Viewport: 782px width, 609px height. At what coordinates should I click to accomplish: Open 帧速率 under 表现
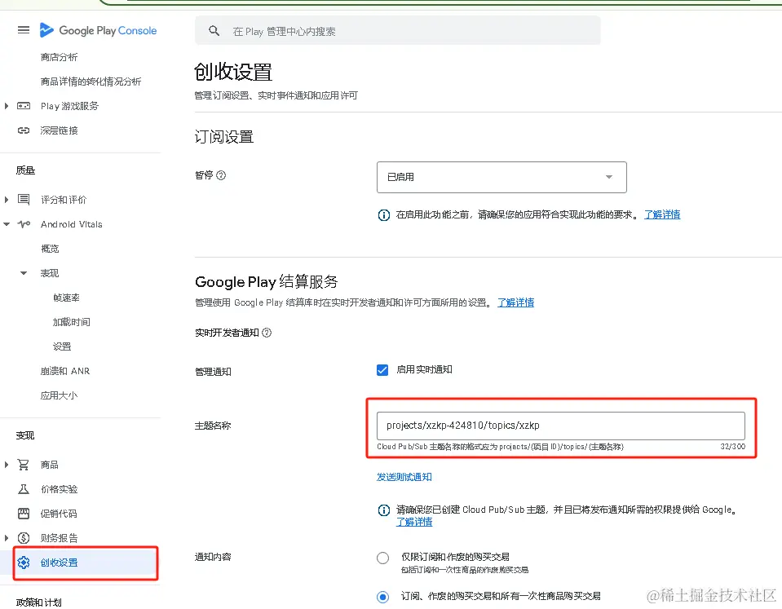click(x=66, y=298)
